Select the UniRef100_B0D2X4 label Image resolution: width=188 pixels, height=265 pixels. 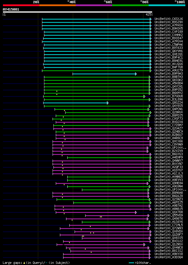[x=169, y=122]
